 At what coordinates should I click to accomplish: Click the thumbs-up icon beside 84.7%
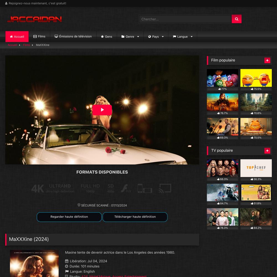(218, 204)
